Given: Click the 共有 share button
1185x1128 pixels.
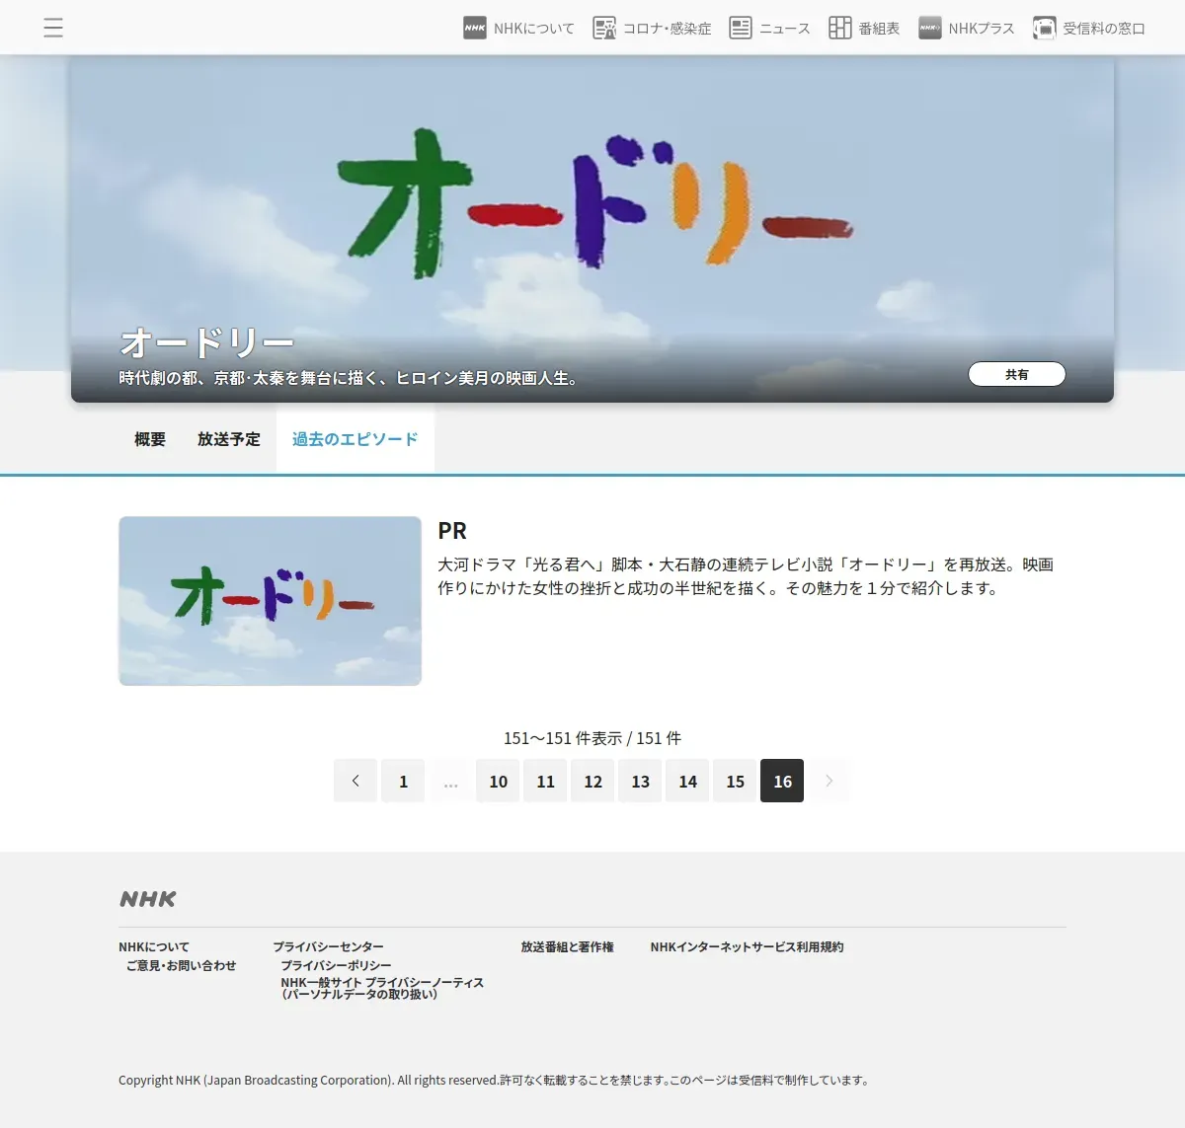Looking at the screenshot, I should (1017, 374).
